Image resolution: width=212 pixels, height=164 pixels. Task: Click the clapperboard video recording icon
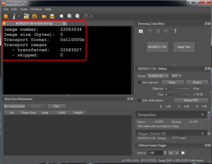click(x=26, y=16)
